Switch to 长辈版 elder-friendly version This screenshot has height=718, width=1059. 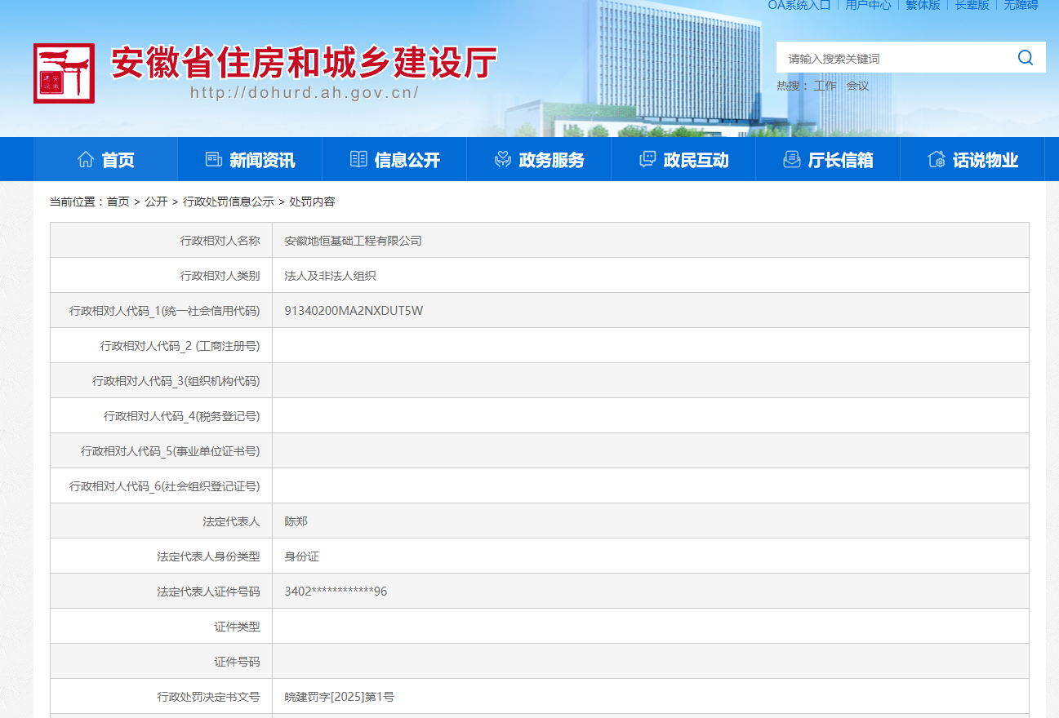point(972,5)
